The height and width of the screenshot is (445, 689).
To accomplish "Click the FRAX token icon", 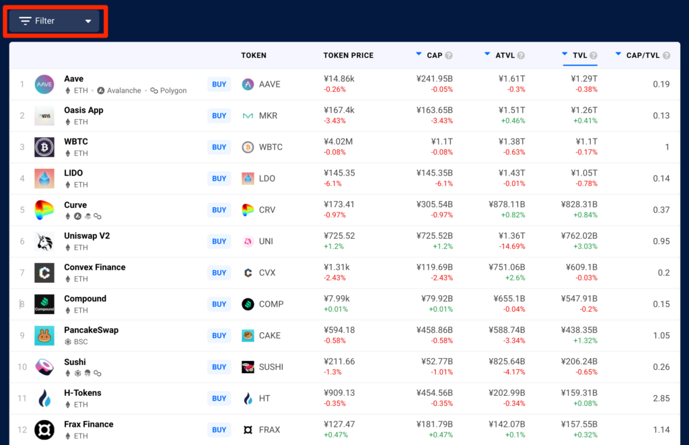I will pyautogui.click(x=248, y=430).
